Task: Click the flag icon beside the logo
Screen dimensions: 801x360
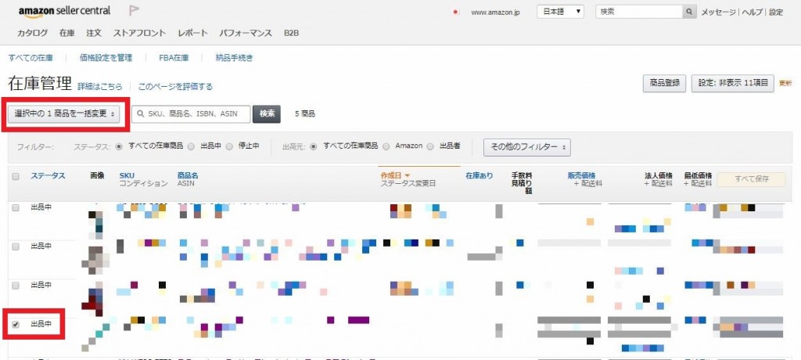Action: tap(135, 11)
